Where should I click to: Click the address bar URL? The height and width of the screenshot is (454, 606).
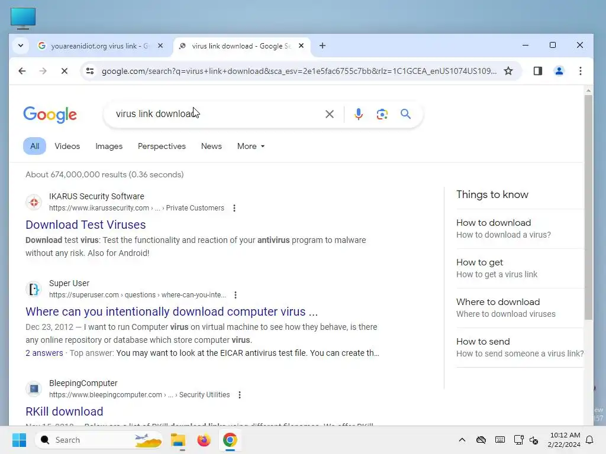299,71
